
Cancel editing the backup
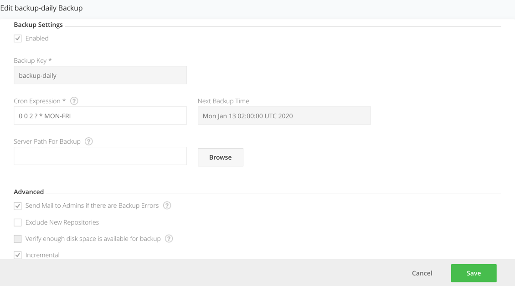pyautogui.click(x=422, y=273)
